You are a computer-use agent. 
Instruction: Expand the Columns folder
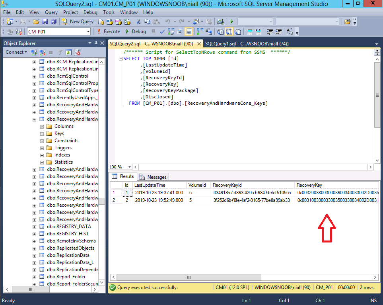point(42,127)
